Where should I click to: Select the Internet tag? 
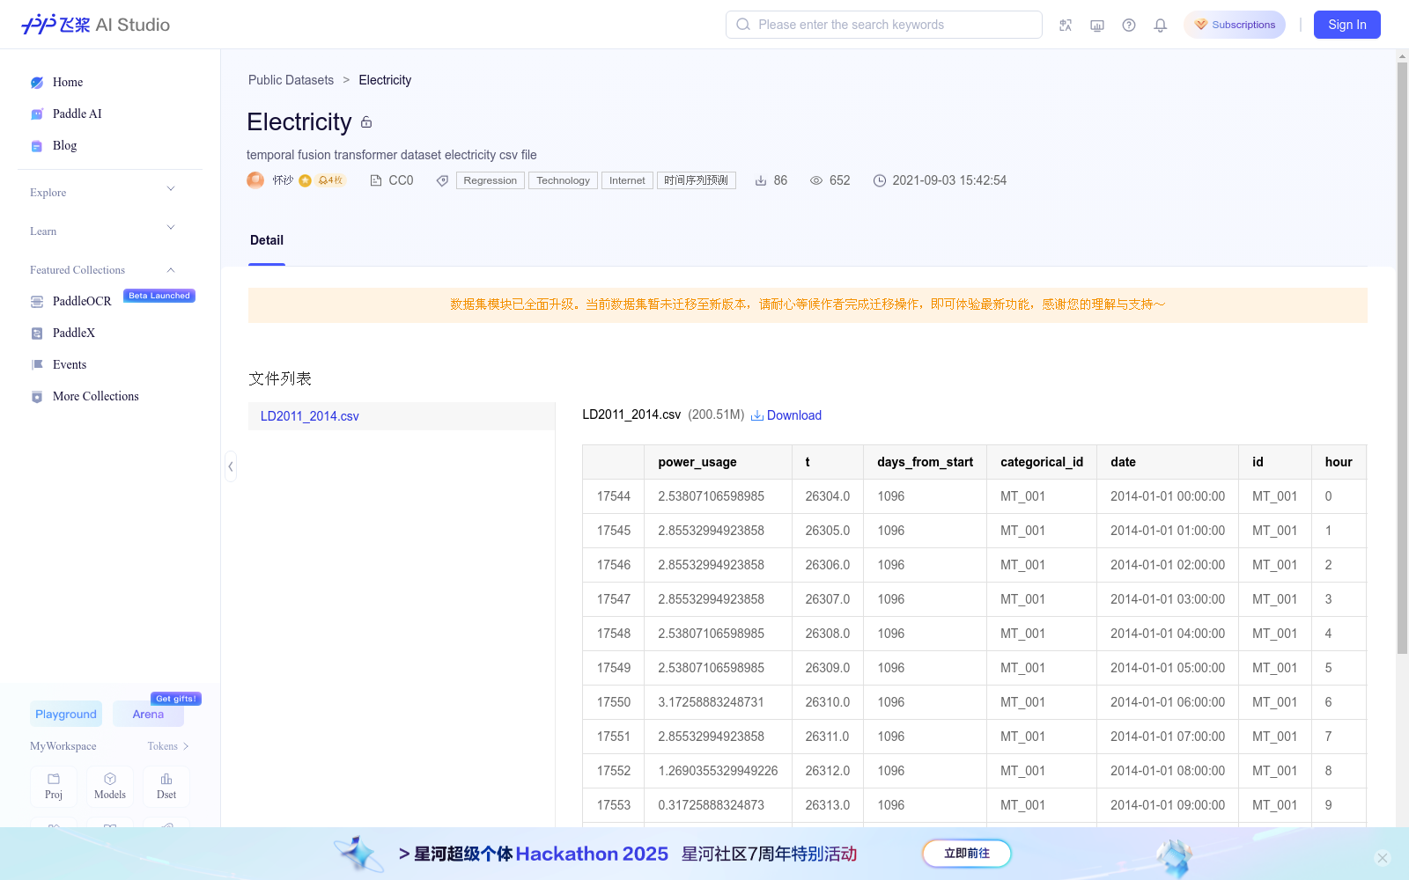pos(627,180)
